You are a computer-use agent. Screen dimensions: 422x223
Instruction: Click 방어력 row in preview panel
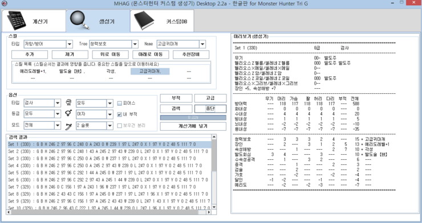[297, 104]
